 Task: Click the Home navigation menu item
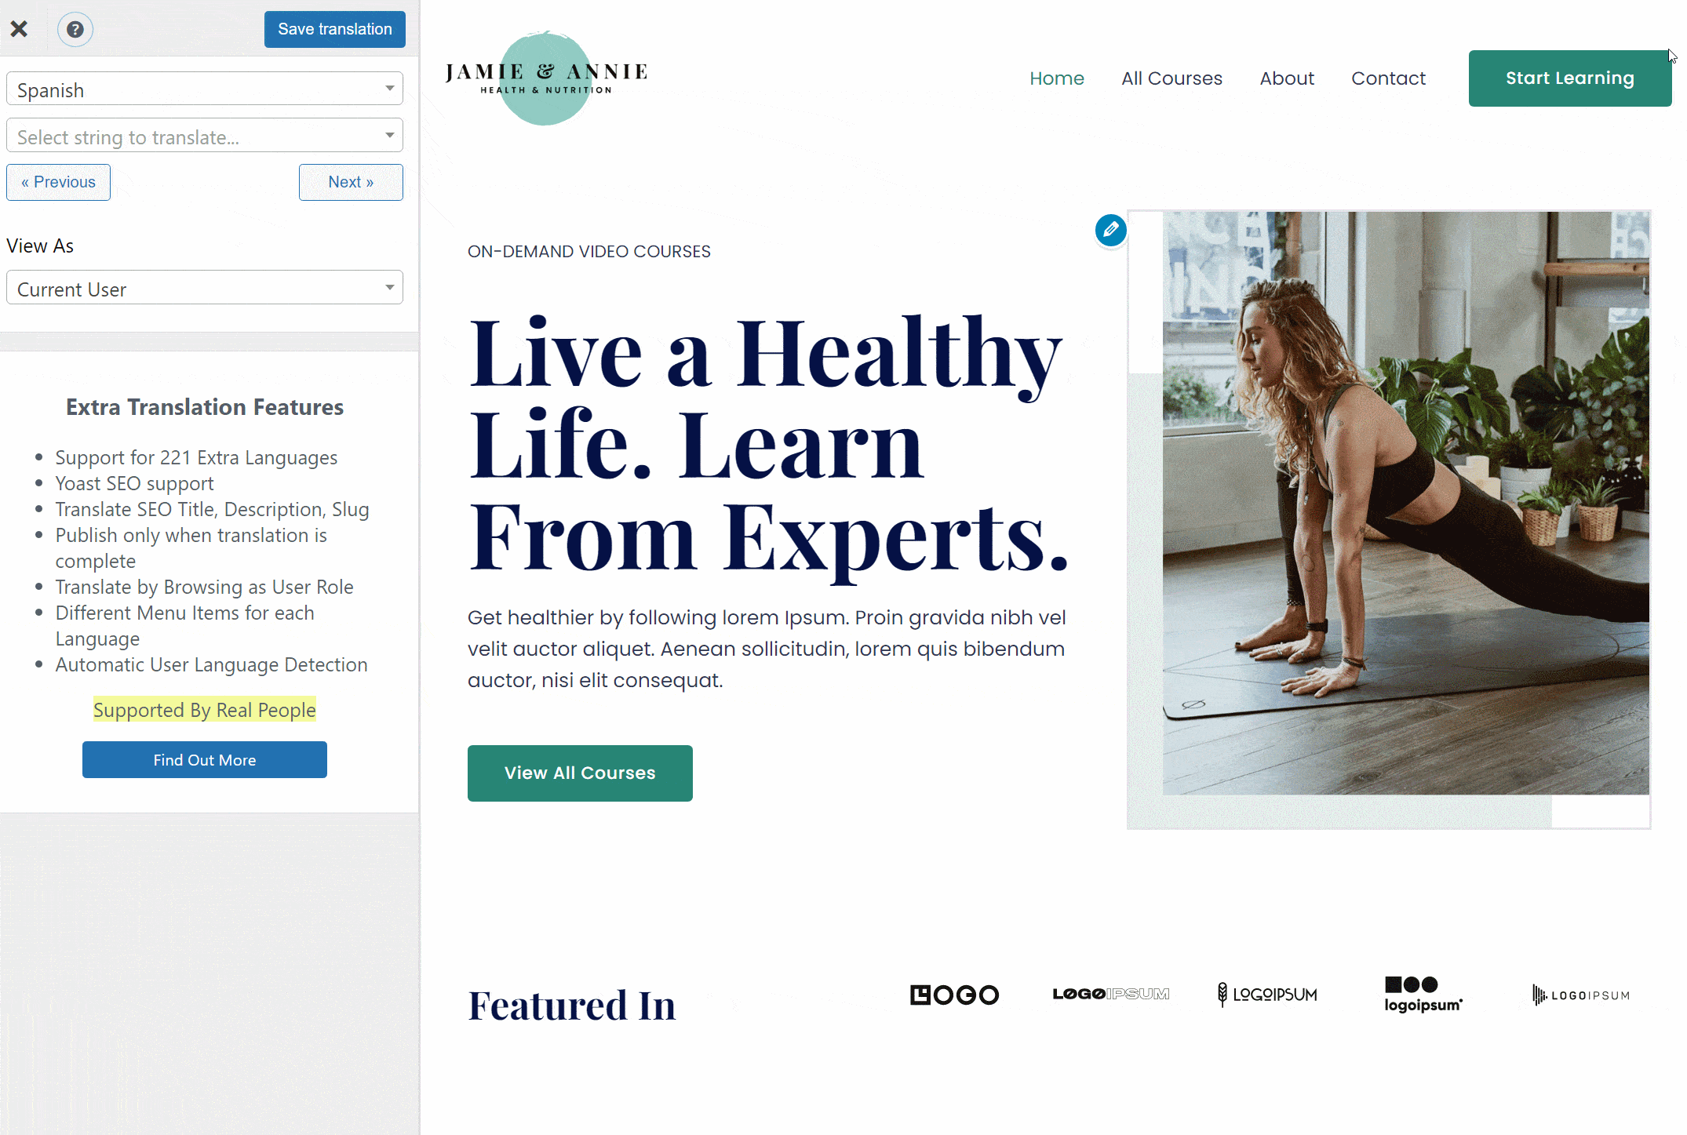coord(1058,78)
